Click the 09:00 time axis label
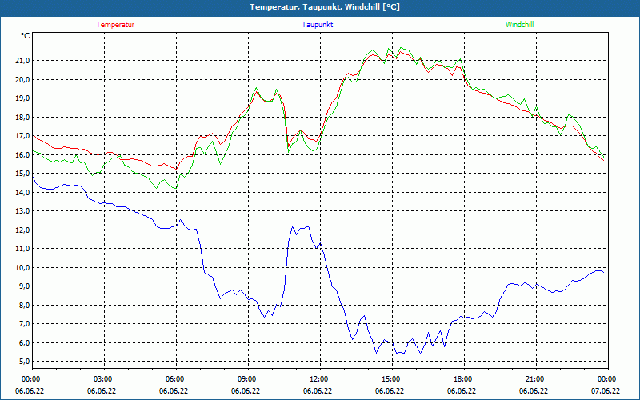This screenshot has width=640, height=400. [x=248, y=379]
